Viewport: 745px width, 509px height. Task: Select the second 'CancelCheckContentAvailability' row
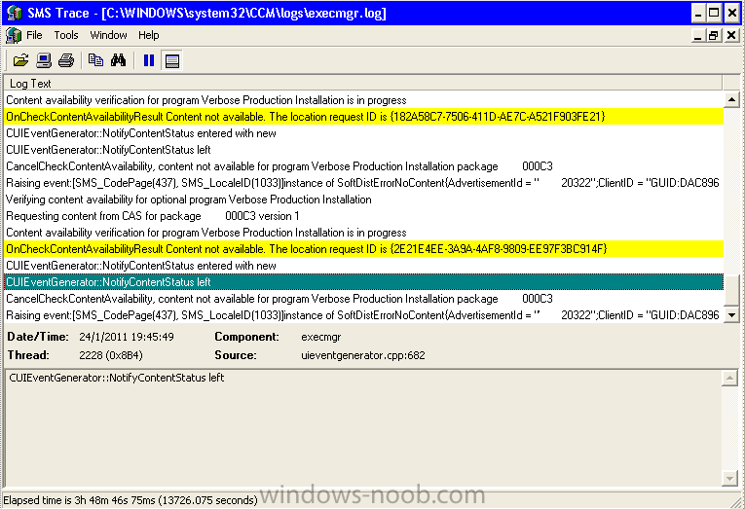[363, 299]
